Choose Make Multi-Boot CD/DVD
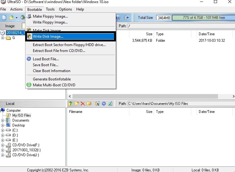 coord(70,85)
